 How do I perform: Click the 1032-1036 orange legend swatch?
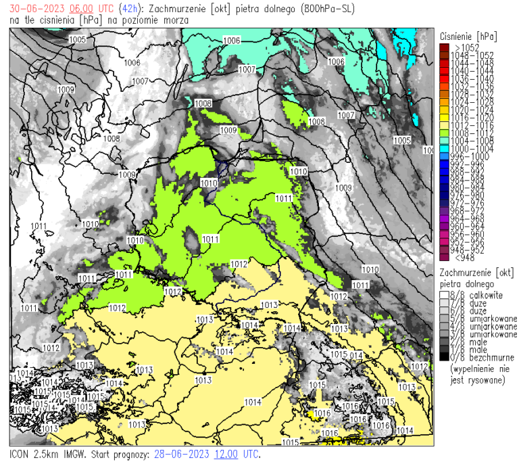click(444, 87)
